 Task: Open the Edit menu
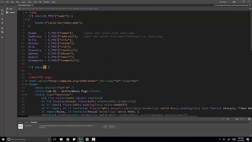(12, 2)
